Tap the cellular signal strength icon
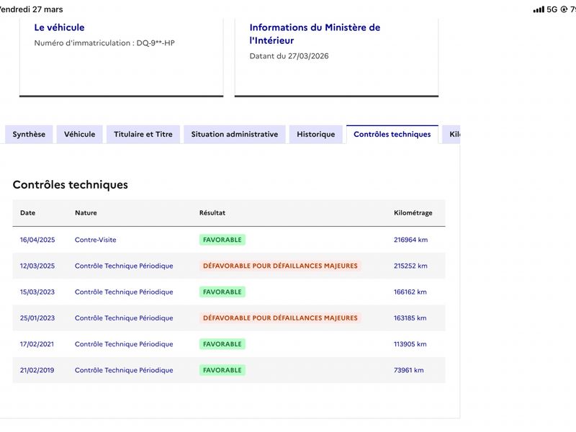576x432 pixels. tap(539, 9)
